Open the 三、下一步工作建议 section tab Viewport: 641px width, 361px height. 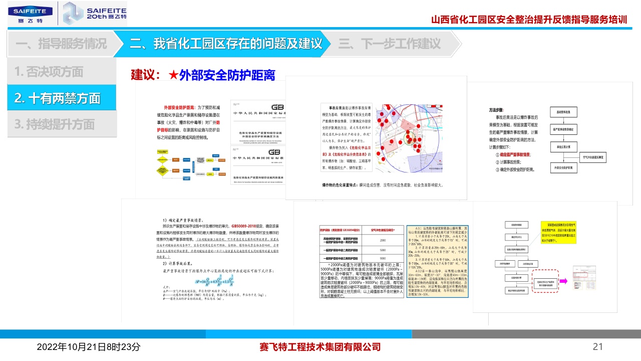point(390,44)
